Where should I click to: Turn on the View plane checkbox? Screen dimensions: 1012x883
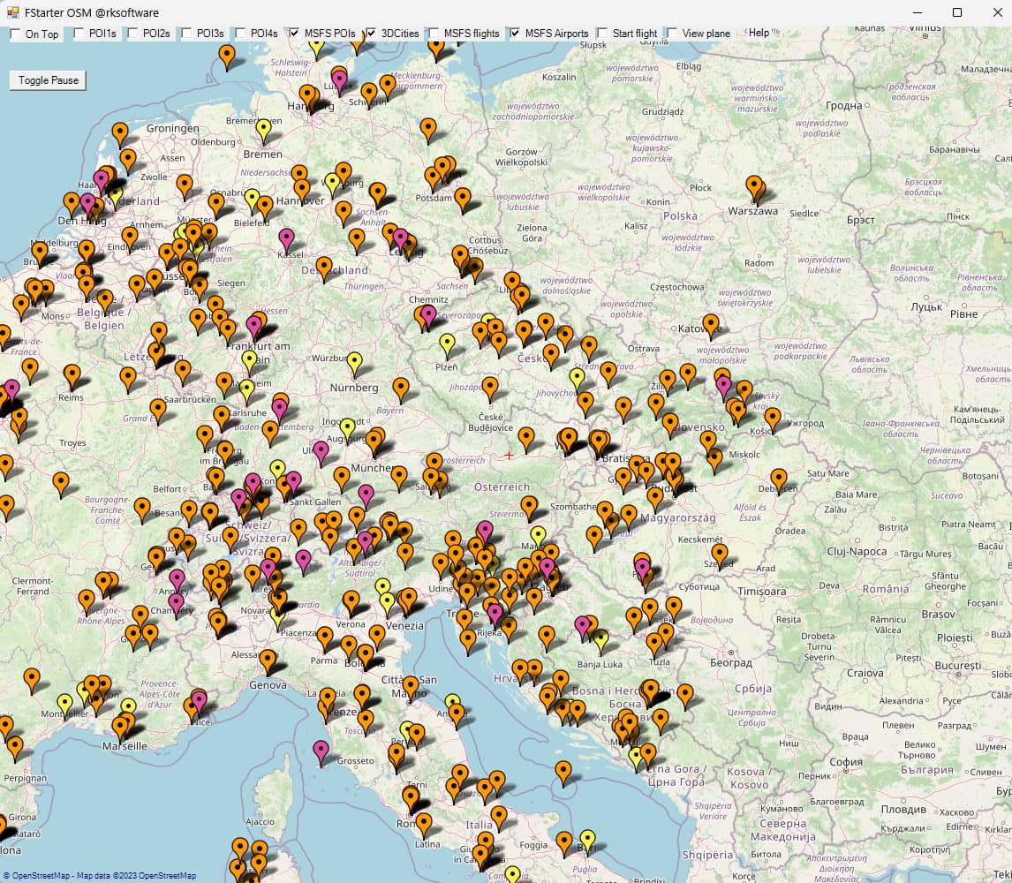click(x=672, y=34)
